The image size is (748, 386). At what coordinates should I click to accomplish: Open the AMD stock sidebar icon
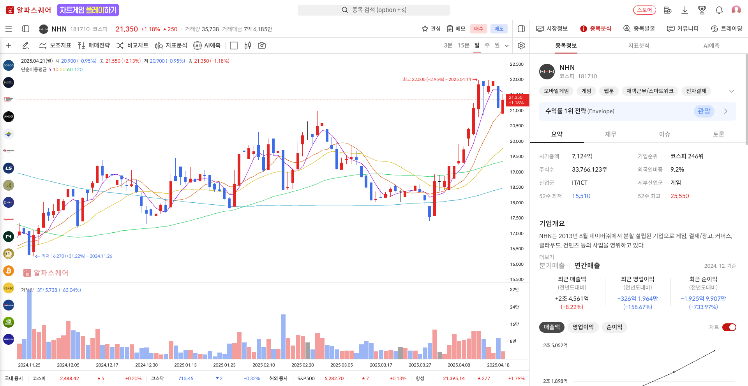tap(9, 117)
